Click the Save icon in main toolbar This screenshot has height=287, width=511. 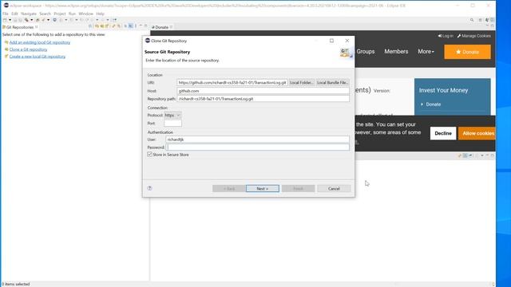[15, 20]
